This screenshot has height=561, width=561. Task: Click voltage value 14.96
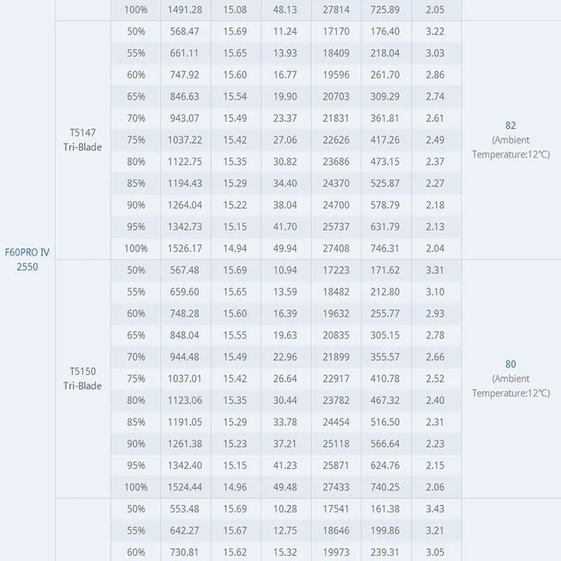point(235,487)
